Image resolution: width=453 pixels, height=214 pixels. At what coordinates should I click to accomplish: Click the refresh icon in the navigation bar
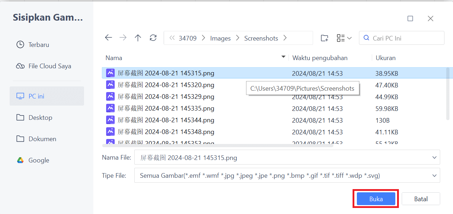[x=153, y=38]
